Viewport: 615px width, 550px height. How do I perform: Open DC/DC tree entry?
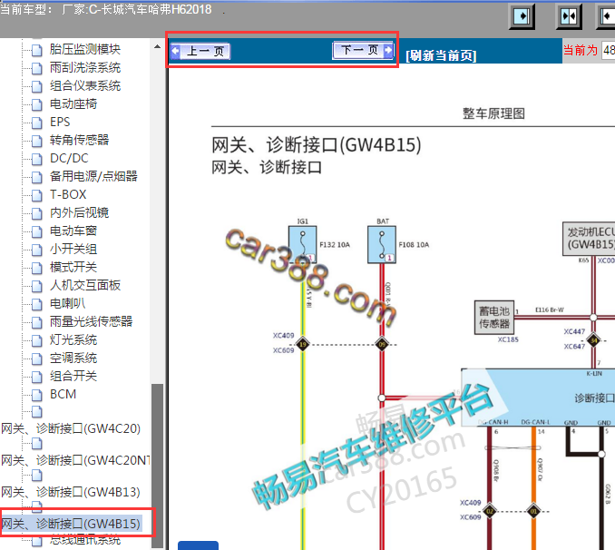pyautogui.click(x=69, y=158)
